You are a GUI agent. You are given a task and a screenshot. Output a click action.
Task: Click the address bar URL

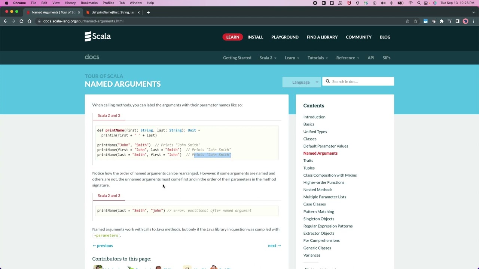pyautogui.click(x=83, y=21)
